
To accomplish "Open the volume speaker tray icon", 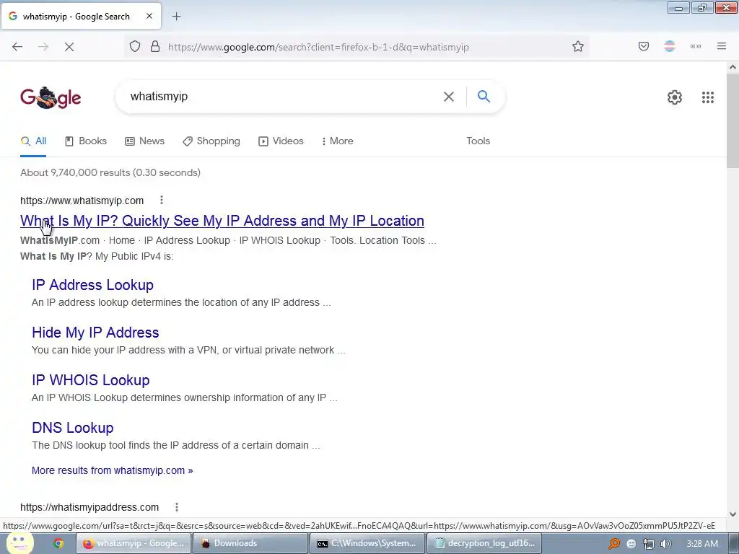I will 665,544.
